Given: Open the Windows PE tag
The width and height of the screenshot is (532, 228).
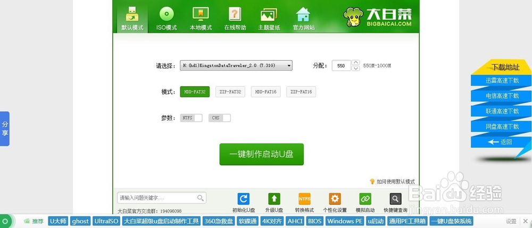Looking at the screenshot, I should pyautogui.click(x=345, y=222).
